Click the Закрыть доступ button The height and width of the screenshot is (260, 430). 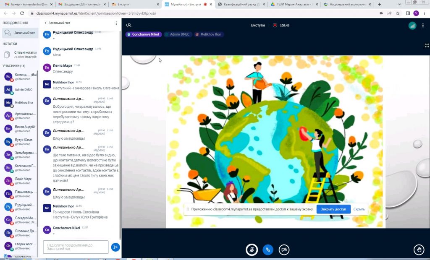click(x=333, y=209)
